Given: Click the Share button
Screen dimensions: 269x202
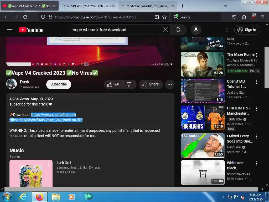Looking at the screenshot, I should [151, 84].
